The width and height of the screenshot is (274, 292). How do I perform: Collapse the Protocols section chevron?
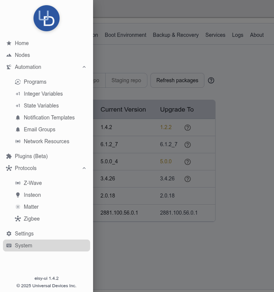(84, 168)
